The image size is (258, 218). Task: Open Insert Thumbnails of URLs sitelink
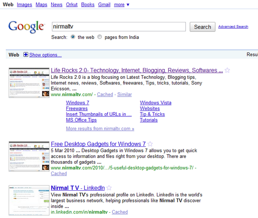coord(99,114)
